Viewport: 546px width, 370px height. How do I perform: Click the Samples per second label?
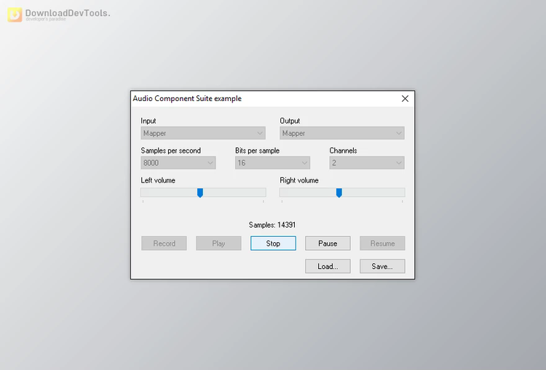[x=170, y=150]
